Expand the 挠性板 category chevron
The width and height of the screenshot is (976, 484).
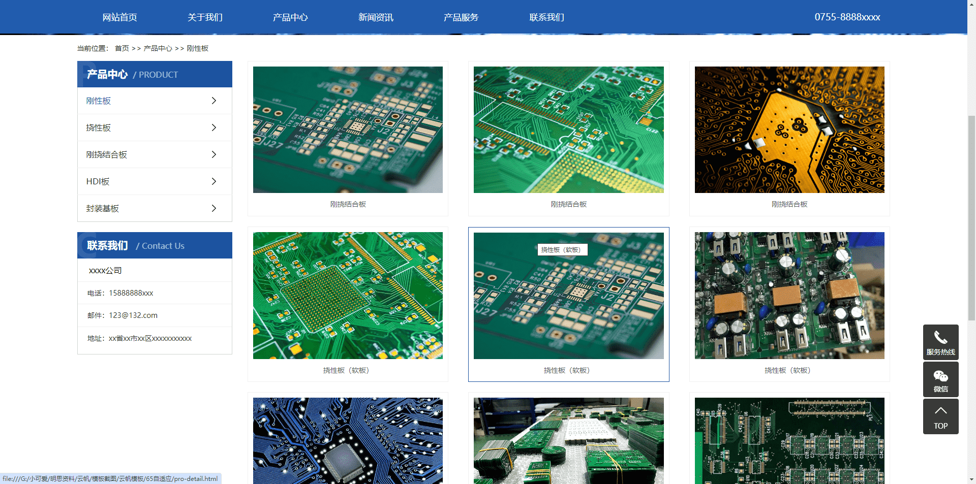pyautogui.click(x=214, y=127)
